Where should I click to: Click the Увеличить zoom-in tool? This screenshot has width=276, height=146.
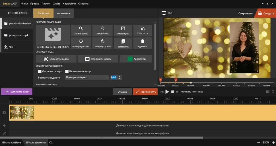point(102,30)
